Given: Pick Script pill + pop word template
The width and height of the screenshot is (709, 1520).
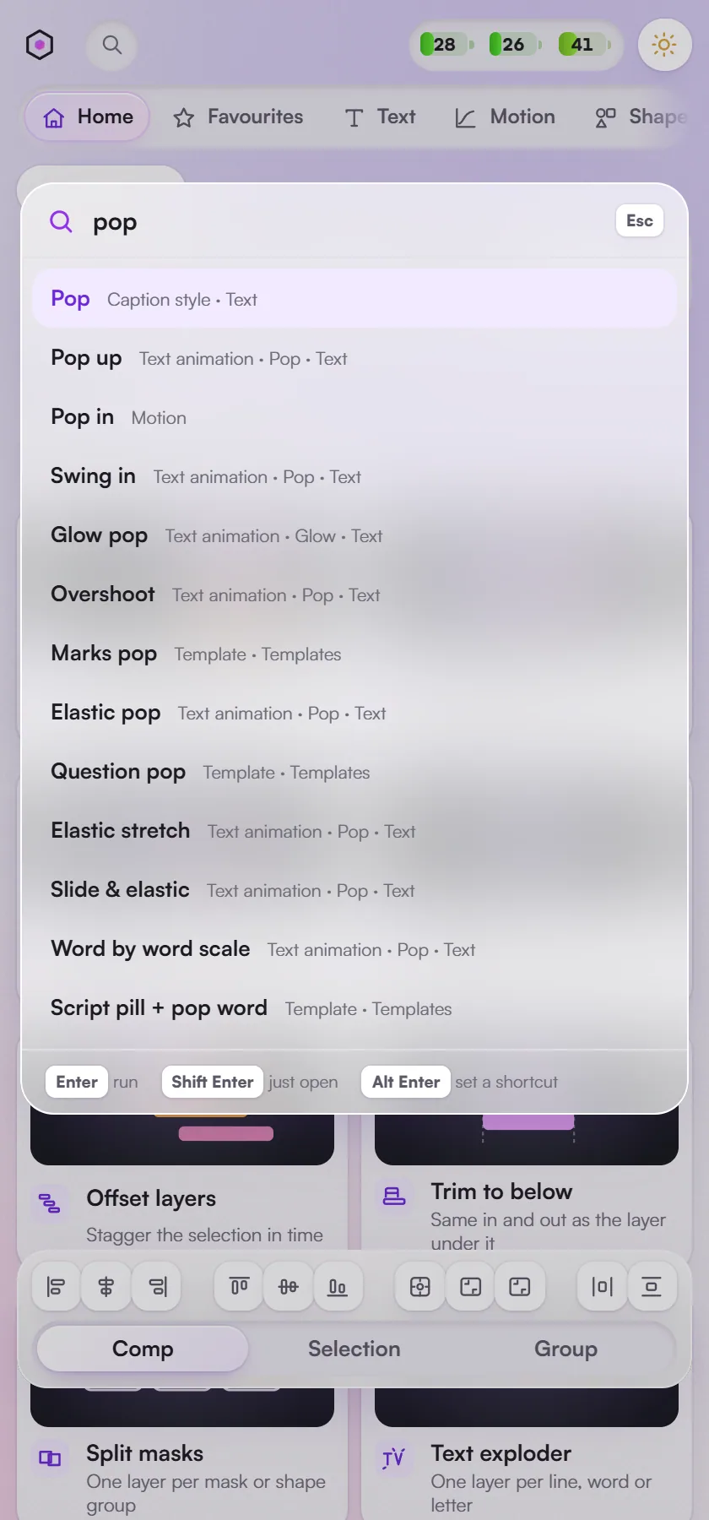Looking at the screenshot, I should 354,1008.
